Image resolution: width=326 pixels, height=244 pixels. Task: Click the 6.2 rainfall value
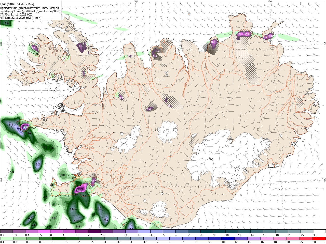(38, 164)
